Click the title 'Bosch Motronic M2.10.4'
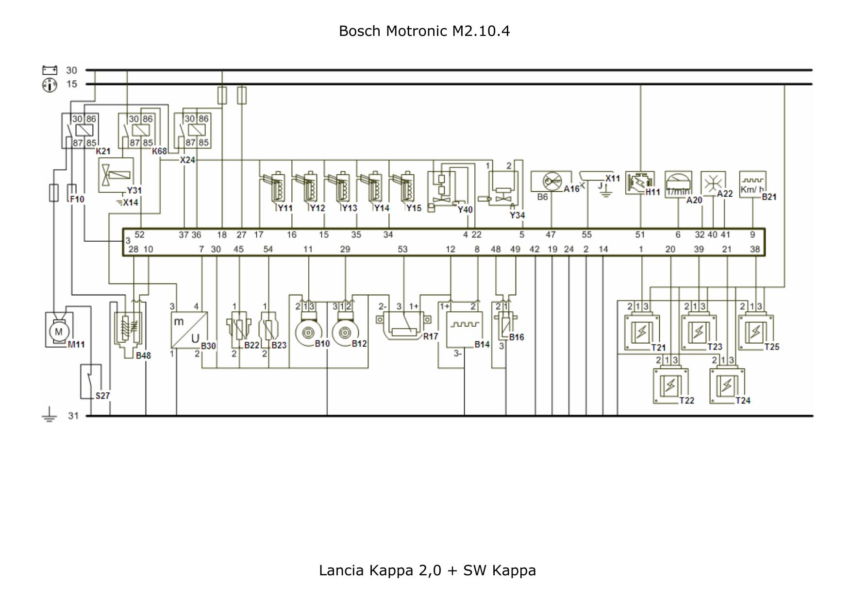Screen dimensions: 852x602 click(x=424, y=31)
